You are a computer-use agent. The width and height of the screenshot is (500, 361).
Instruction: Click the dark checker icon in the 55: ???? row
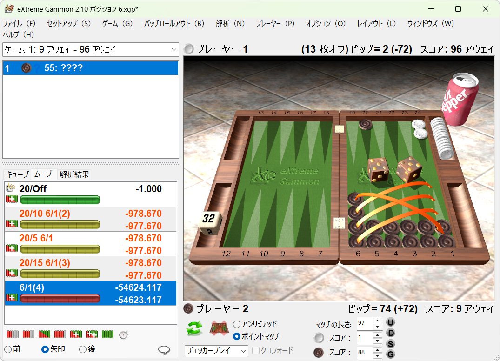(x=26, y=68)
